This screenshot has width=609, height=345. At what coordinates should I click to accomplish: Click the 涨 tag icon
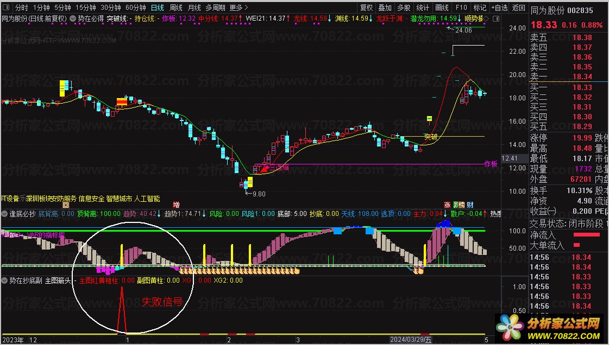(447, 205)
